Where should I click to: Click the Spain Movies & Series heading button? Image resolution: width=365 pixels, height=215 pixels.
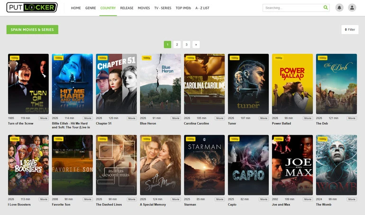32,29
